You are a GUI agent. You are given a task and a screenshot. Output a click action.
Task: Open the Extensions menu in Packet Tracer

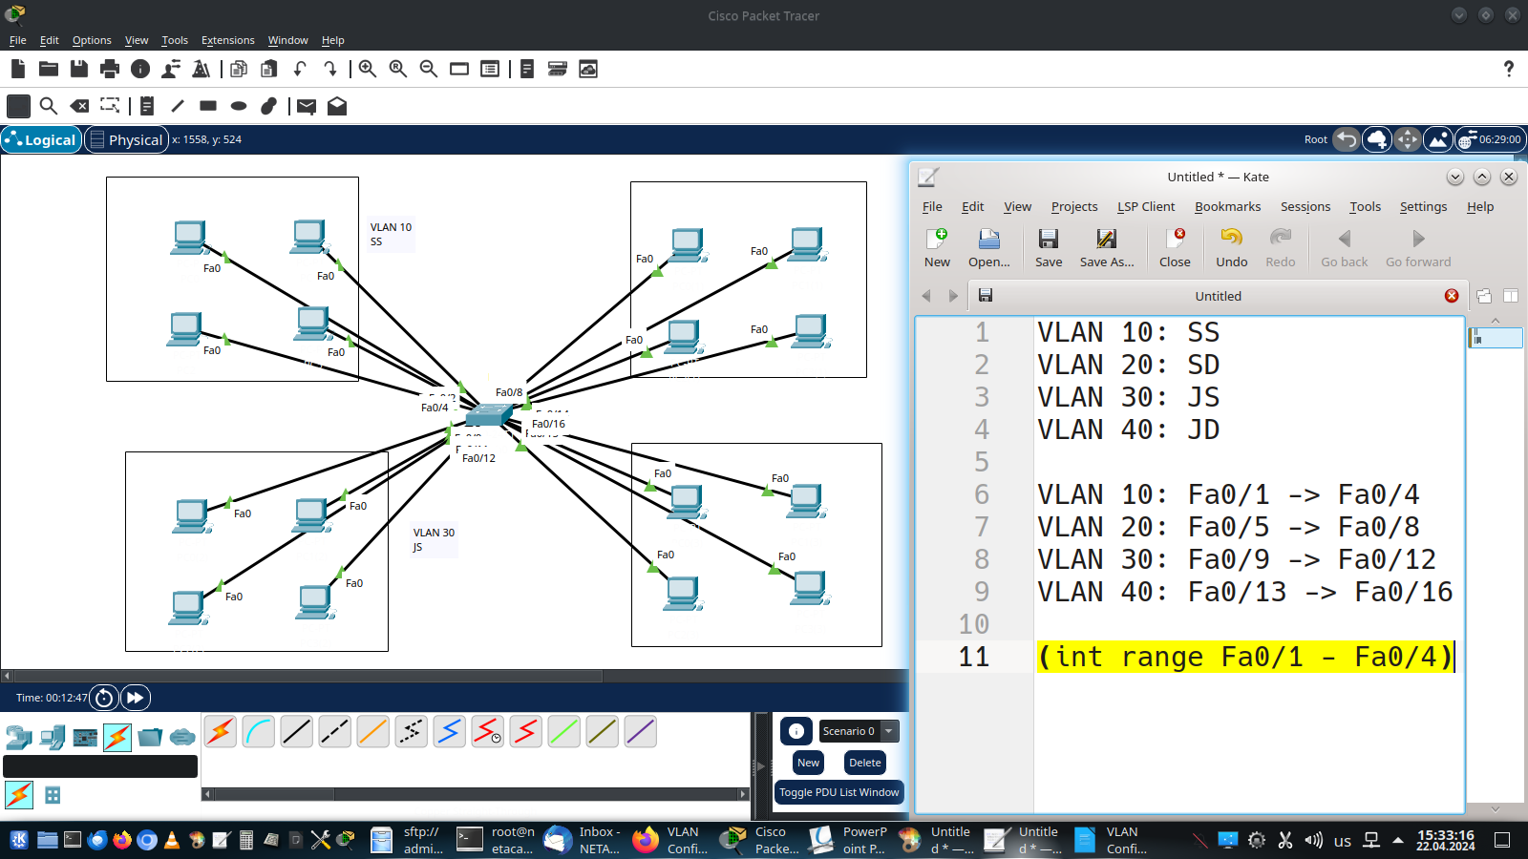[x=227, y=40]
